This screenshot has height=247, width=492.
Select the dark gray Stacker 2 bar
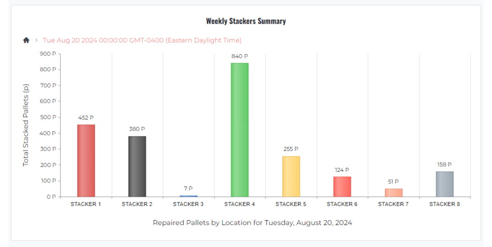(137, 166)
